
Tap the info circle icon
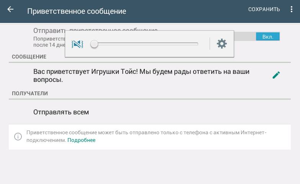18,136
